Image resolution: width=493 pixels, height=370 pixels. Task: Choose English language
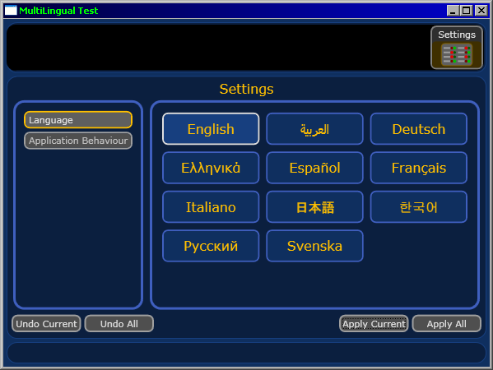[211, 129]
